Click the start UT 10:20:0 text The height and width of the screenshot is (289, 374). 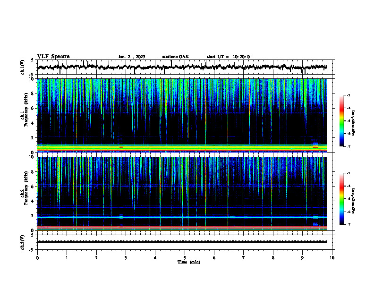228,57
